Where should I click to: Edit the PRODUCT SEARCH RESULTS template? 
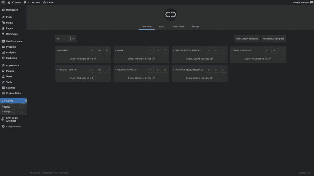pyautogui.click(x=209, y=70)
